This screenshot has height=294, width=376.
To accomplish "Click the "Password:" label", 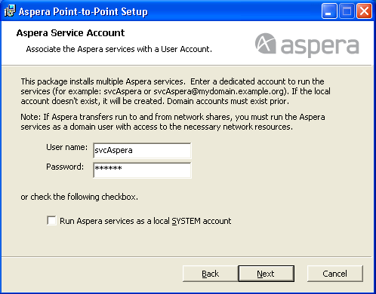I will pyautogui.click(x=65, y=167).
